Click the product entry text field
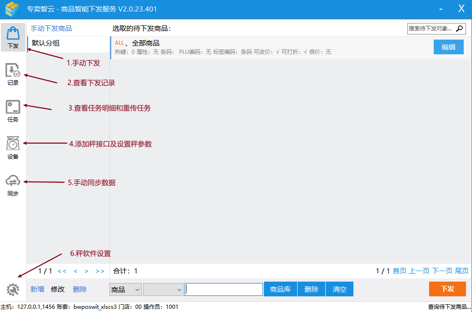Viewport: 472px width, 312px height. 224,289
